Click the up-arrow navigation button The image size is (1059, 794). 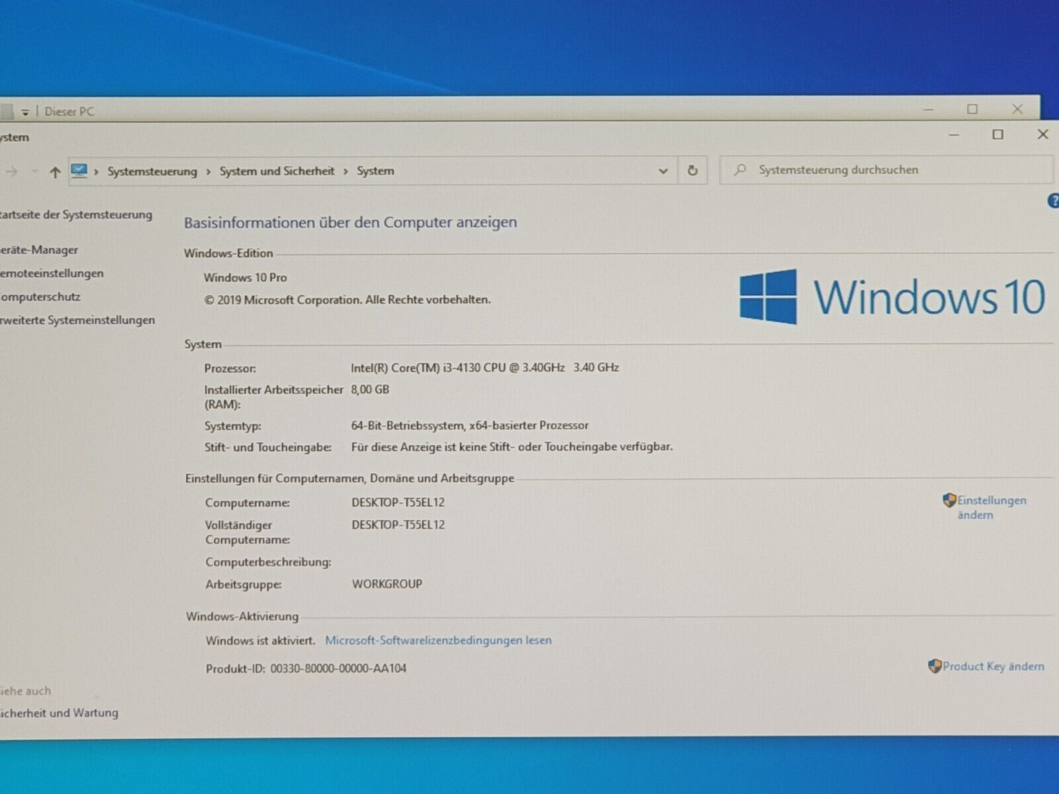tap(55, 173)
